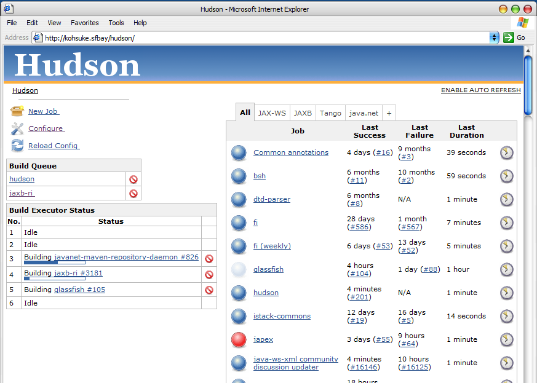Stop the javanet-maven-repository-daemon #826 build
This screenshot has height=383, width=537.
209,259
